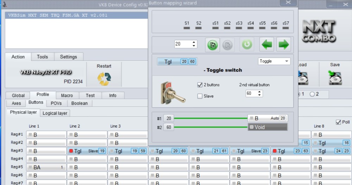
Task: Click the Tgl 20 60 button in wizard
Action: coord(177,62)
